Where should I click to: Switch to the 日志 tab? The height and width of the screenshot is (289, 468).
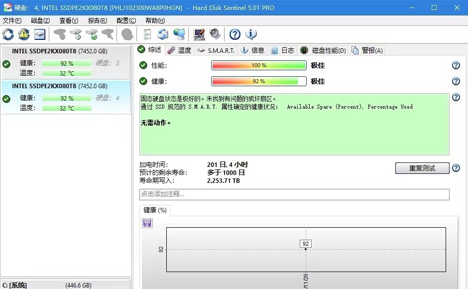coord(282,50)
